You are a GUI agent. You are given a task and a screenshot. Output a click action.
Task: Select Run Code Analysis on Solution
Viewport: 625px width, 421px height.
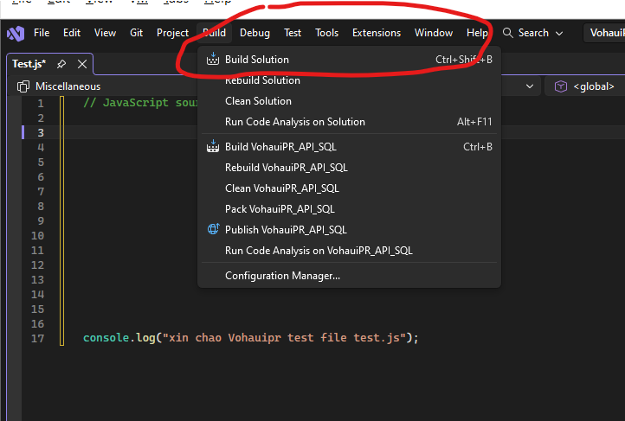tap(294, 122)
